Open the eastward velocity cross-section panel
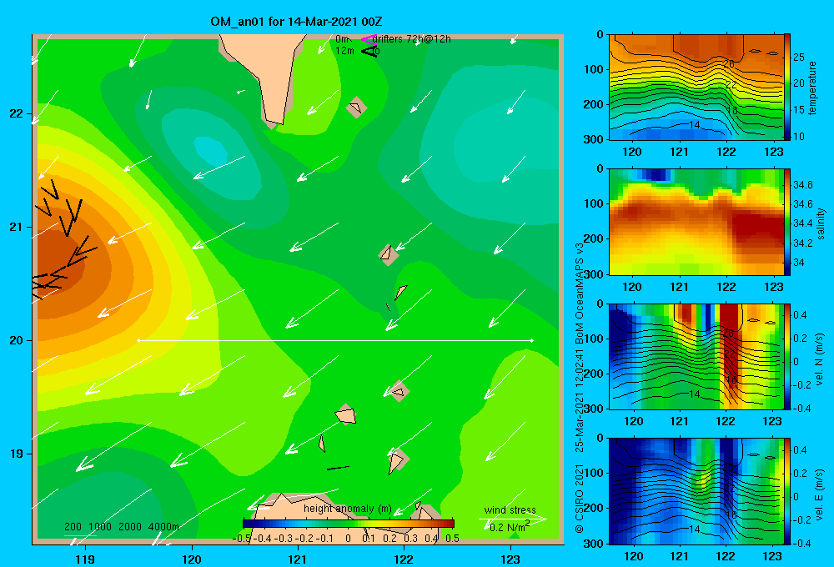Viewport: 834px width, 567px height. (x=696, y=491)
